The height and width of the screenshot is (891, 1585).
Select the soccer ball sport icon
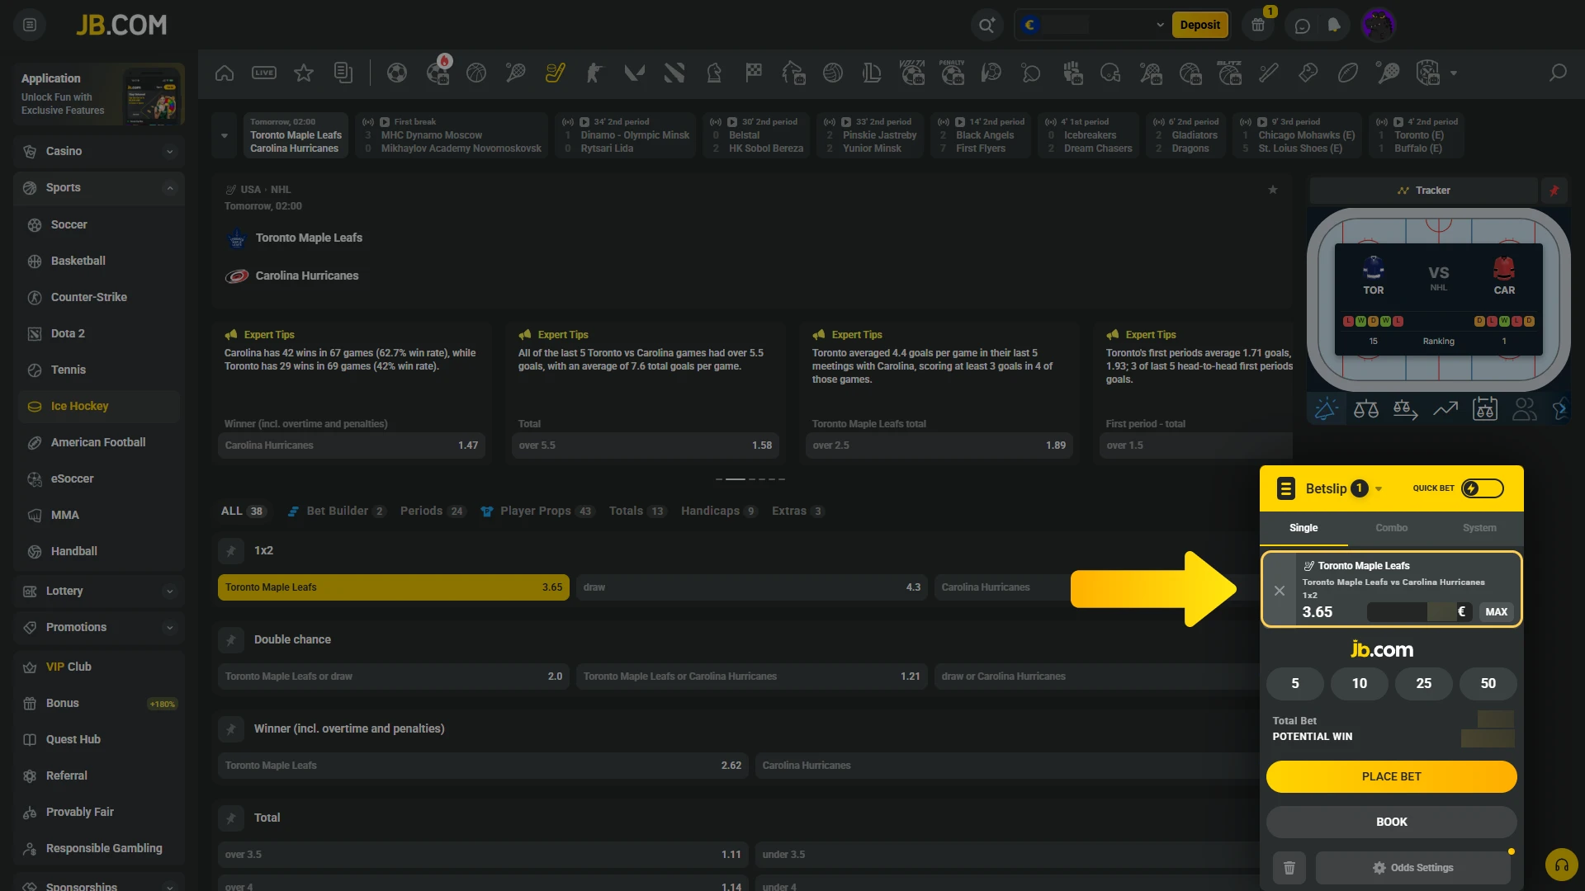click(x=397, y=73)
